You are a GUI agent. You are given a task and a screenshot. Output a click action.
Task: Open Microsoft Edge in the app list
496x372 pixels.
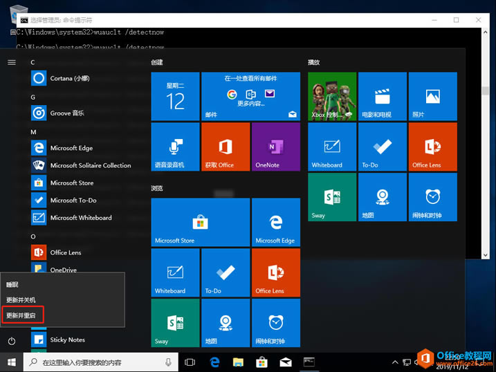click(62, 148)
